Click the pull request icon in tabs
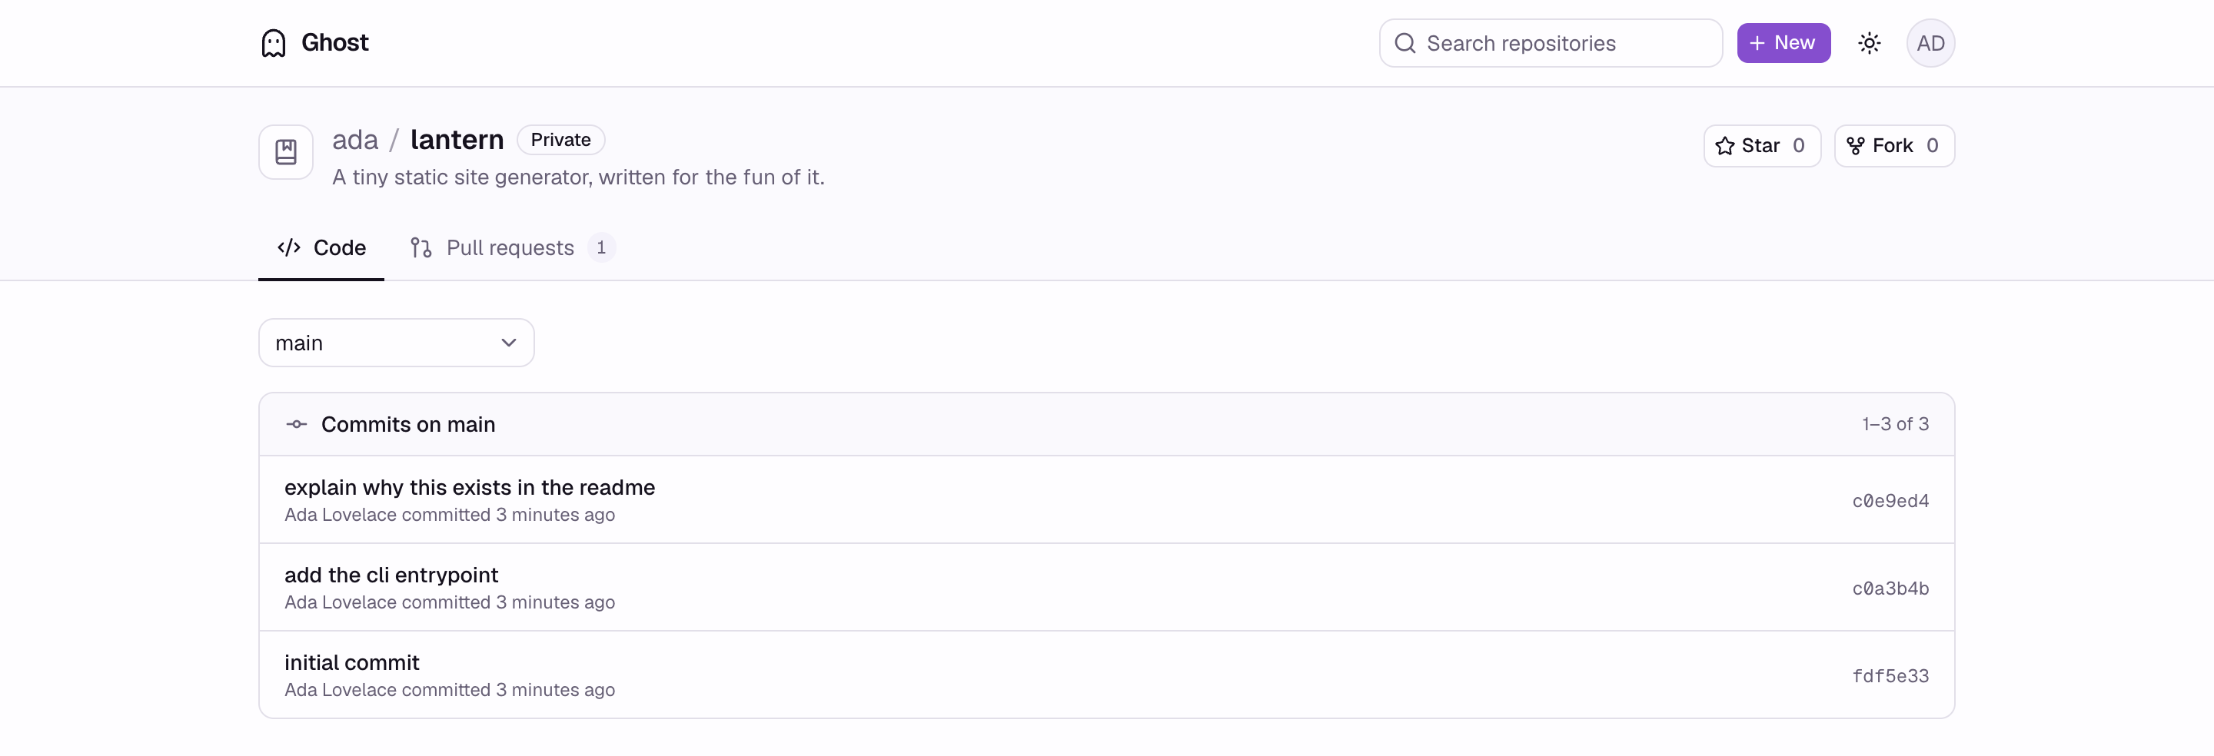The image size is (2214, 756). point(421,248)
